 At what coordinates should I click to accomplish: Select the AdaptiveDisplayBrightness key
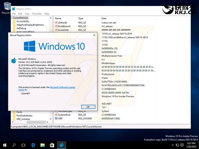pyautogui.click(x=30, y=25)
